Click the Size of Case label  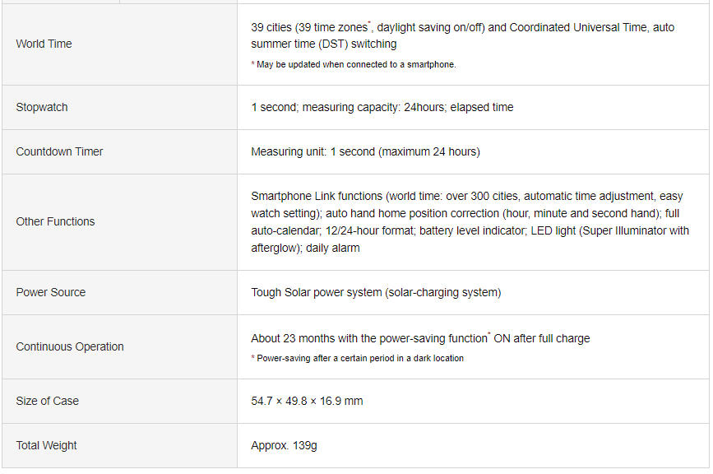pyautogui.click(x=48, y=401)
